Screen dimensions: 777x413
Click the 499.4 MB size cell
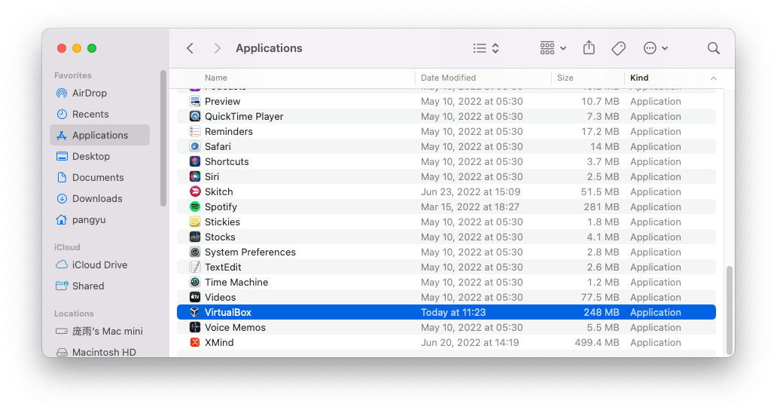[596, 343]
